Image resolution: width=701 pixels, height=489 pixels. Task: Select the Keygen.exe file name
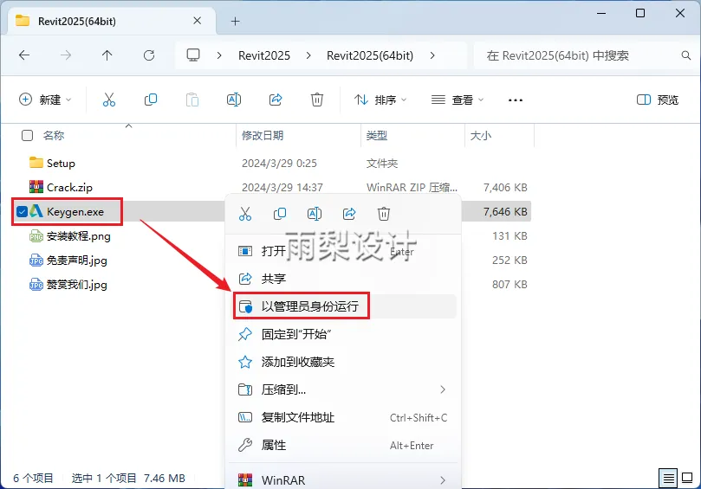(x=75, y=211)
